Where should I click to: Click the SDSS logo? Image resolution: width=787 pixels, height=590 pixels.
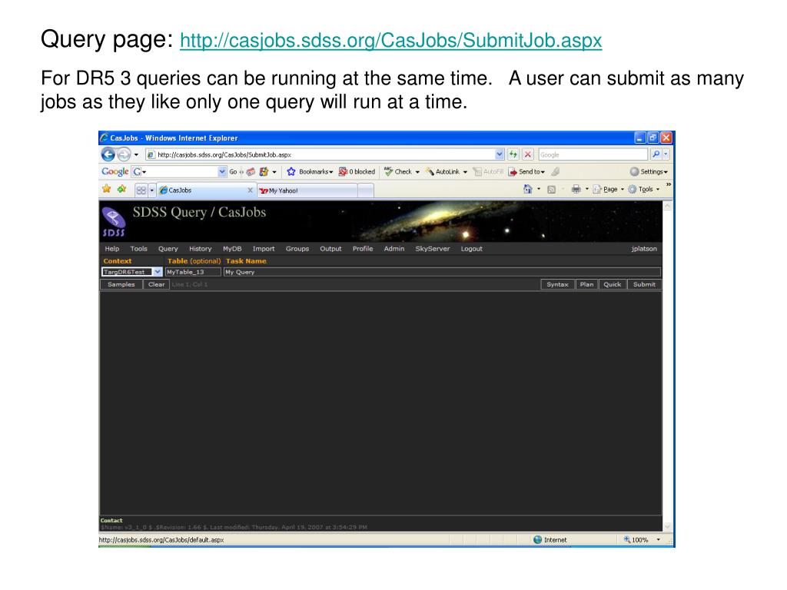[114, 222]
